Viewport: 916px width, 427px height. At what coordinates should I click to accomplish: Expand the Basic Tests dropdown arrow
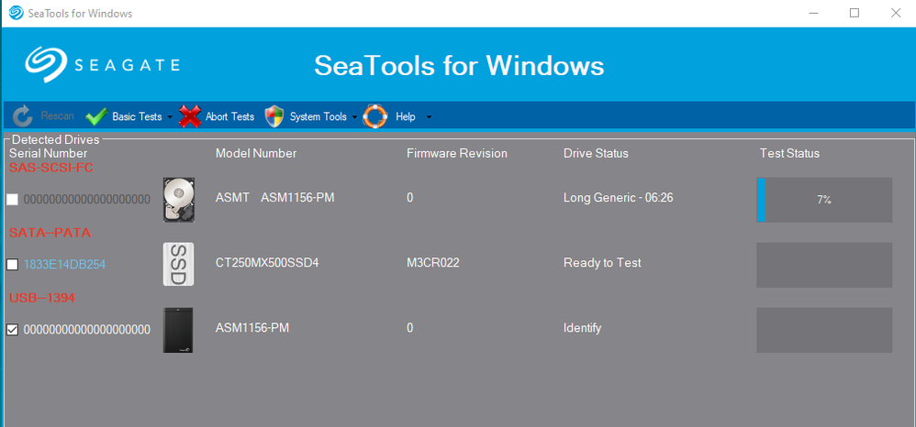click(170, 117)
